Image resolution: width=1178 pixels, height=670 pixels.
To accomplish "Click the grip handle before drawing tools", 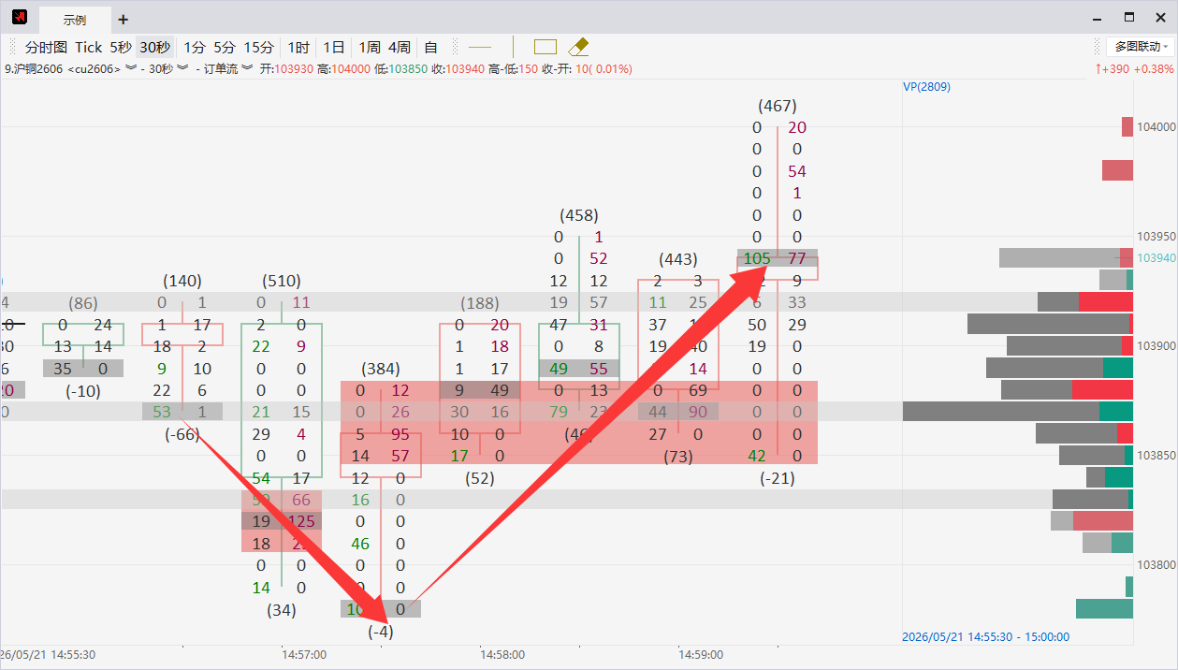I will tap(455, 47).
